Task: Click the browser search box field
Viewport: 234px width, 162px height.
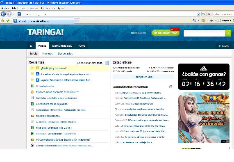Action: pos(223,14)
